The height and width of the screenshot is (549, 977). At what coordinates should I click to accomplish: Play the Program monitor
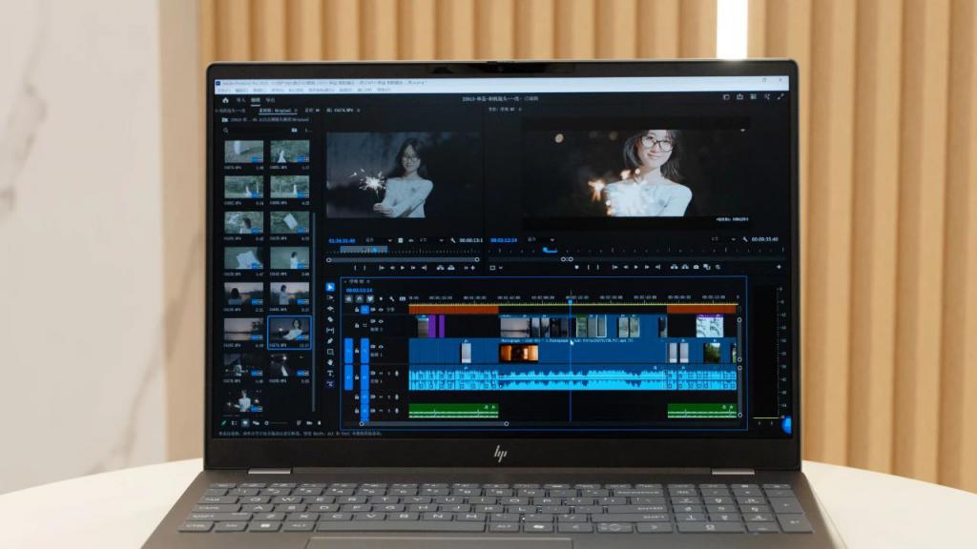click(x=636, y=267)
